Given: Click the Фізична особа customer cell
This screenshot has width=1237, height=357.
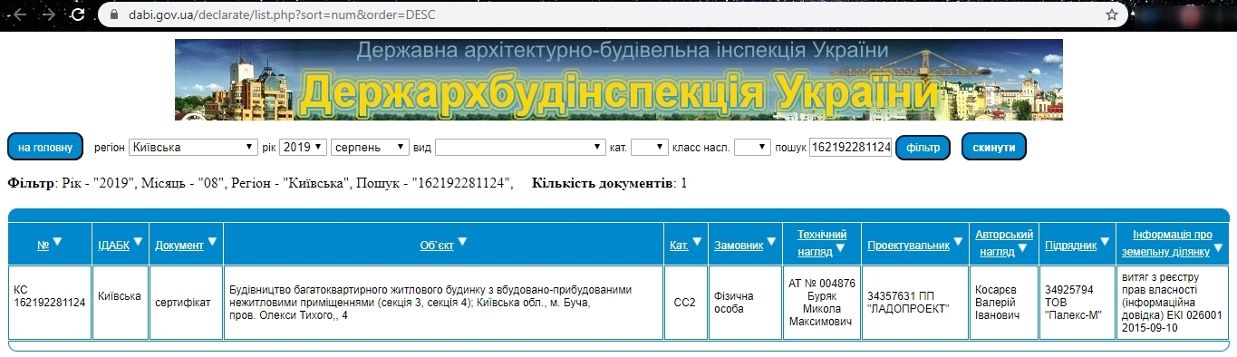Looking at the screenshot, I should coord(744,303).
